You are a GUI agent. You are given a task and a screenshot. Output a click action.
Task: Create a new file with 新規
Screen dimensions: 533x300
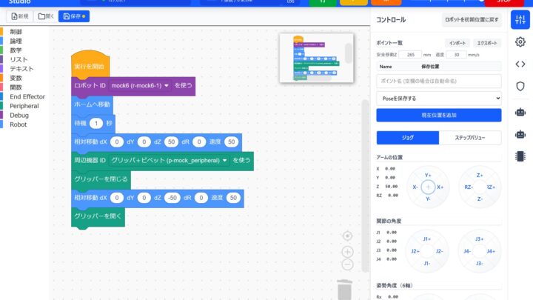[x=20, y=16]
